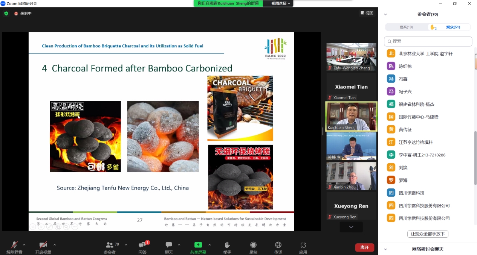The image size is (477, 255).
Task: Select the Attendees (观众) tab
Action: point(450,27)
